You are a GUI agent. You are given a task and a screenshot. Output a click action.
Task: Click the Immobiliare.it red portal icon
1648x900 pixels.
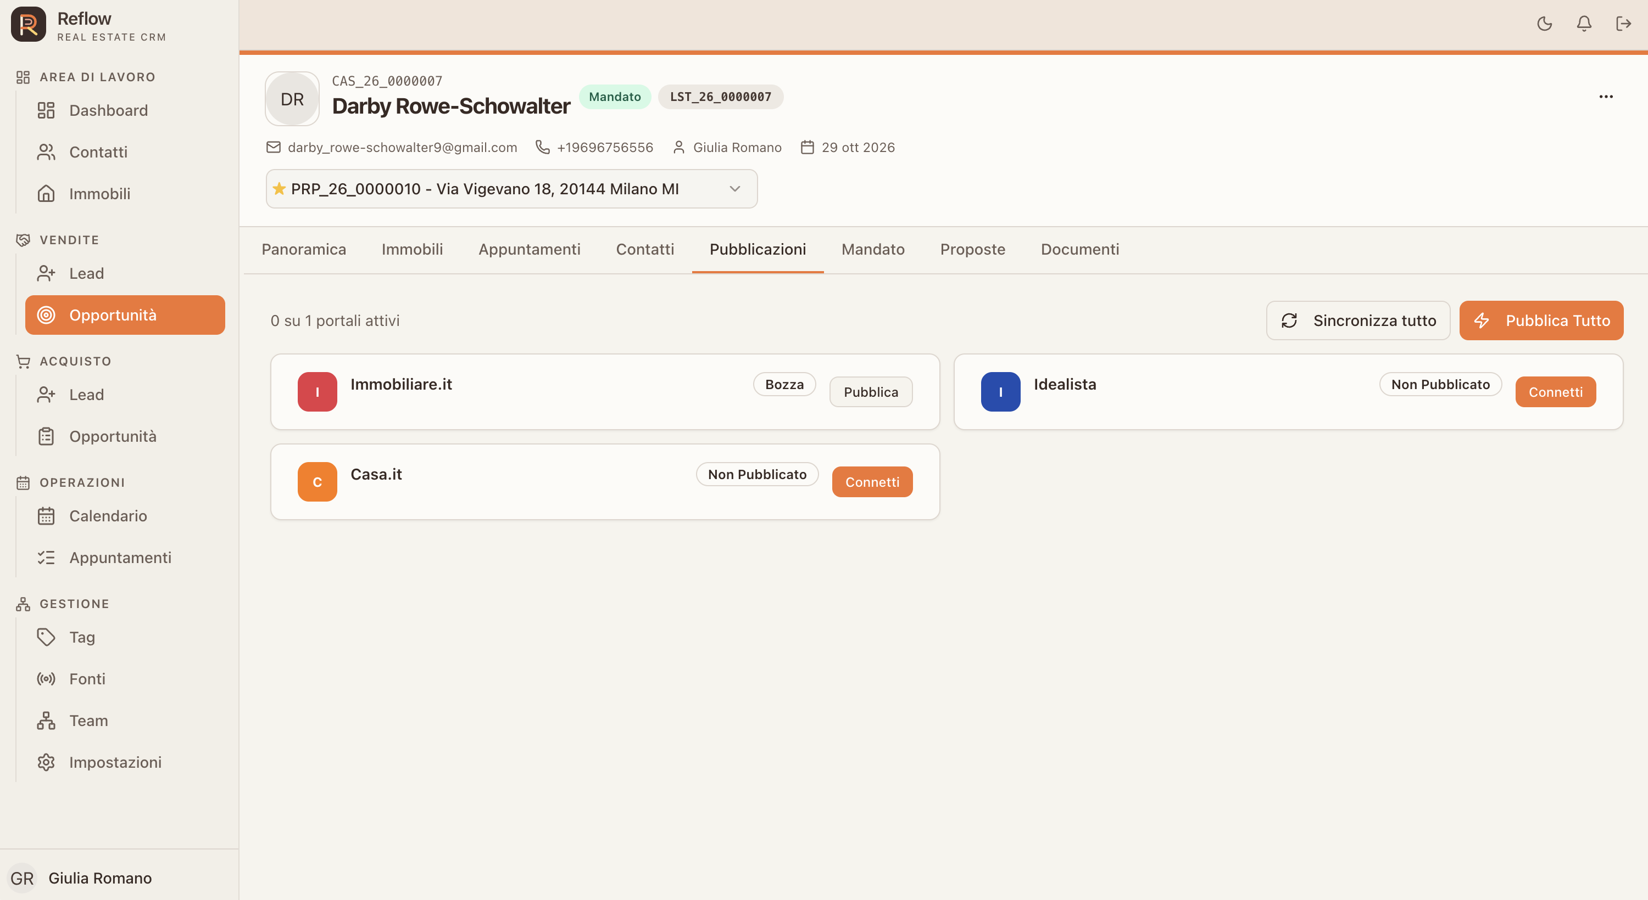[x=318, y=392]
